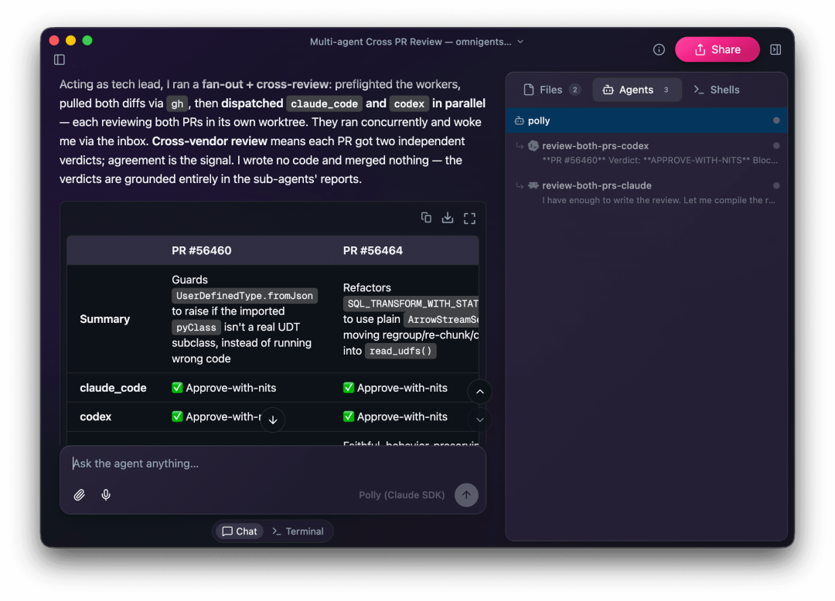Click the UserDefinedType.fromJson code chip

(244, 296)
